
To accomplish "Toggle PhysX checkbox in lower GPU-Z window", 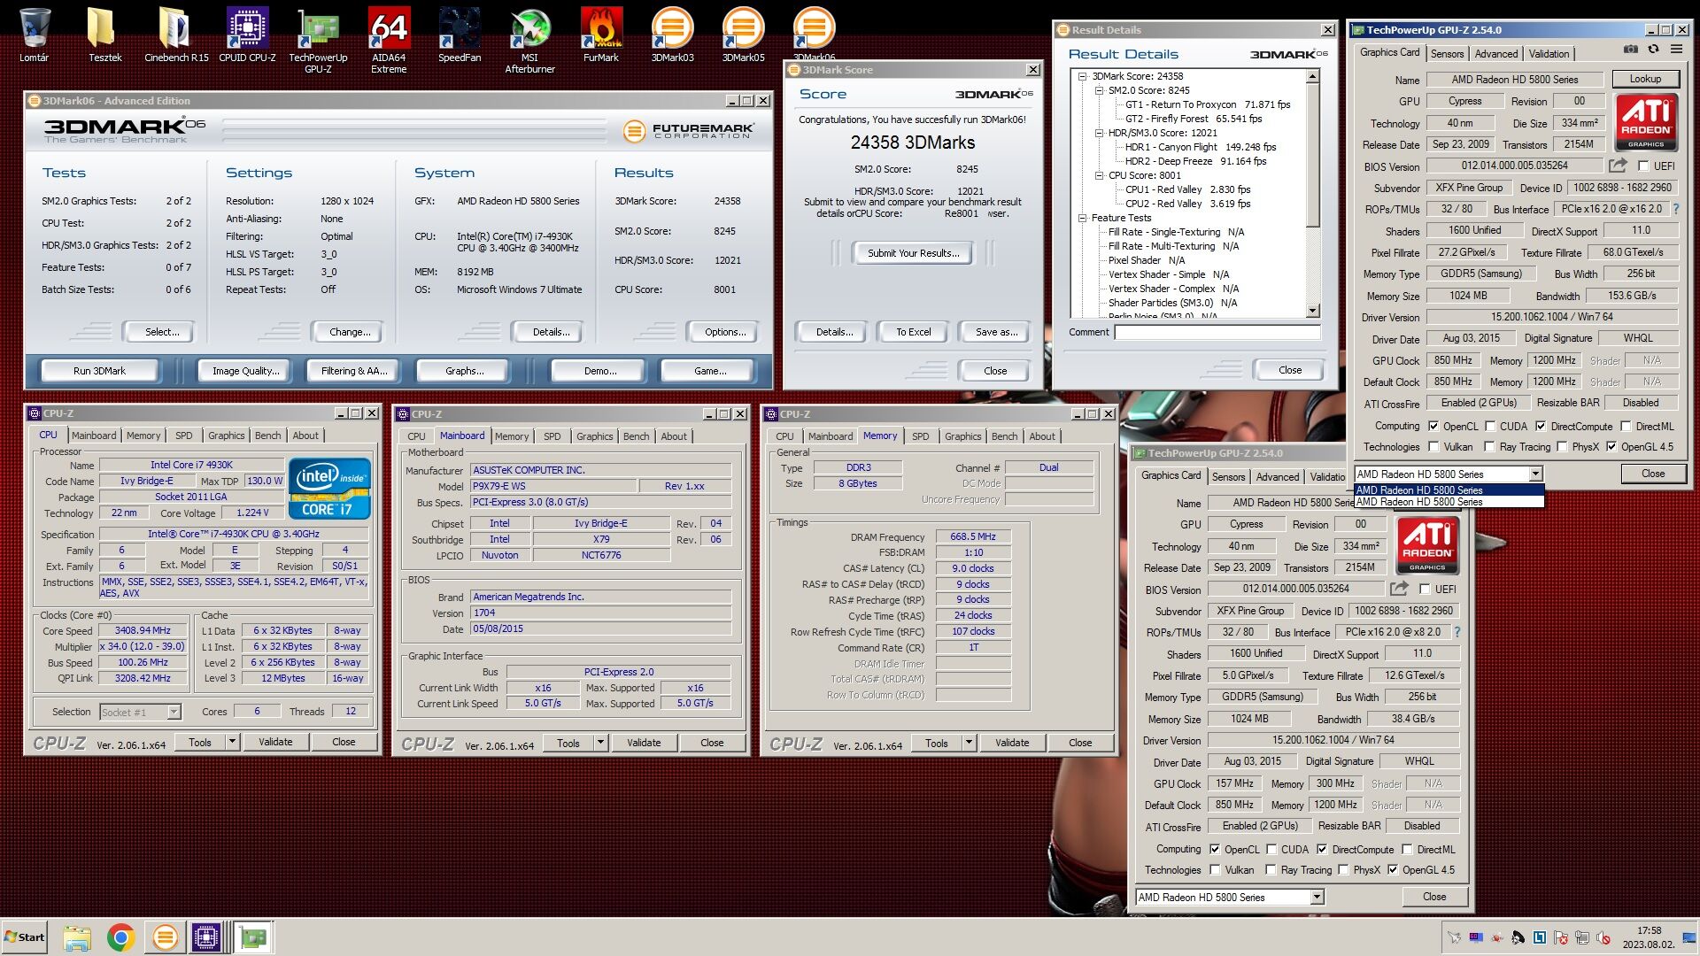I will pyautogui.click(x=1343, y=870).
